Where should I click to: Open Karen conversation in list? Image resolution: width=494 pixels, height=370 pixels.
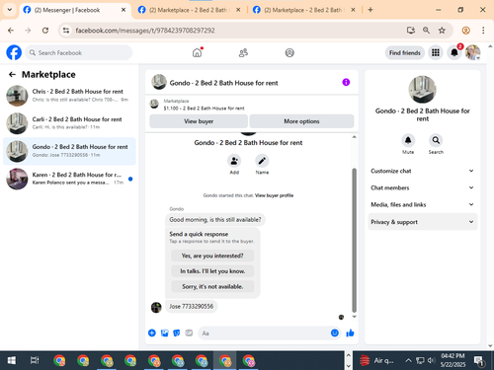coord(69,179)
